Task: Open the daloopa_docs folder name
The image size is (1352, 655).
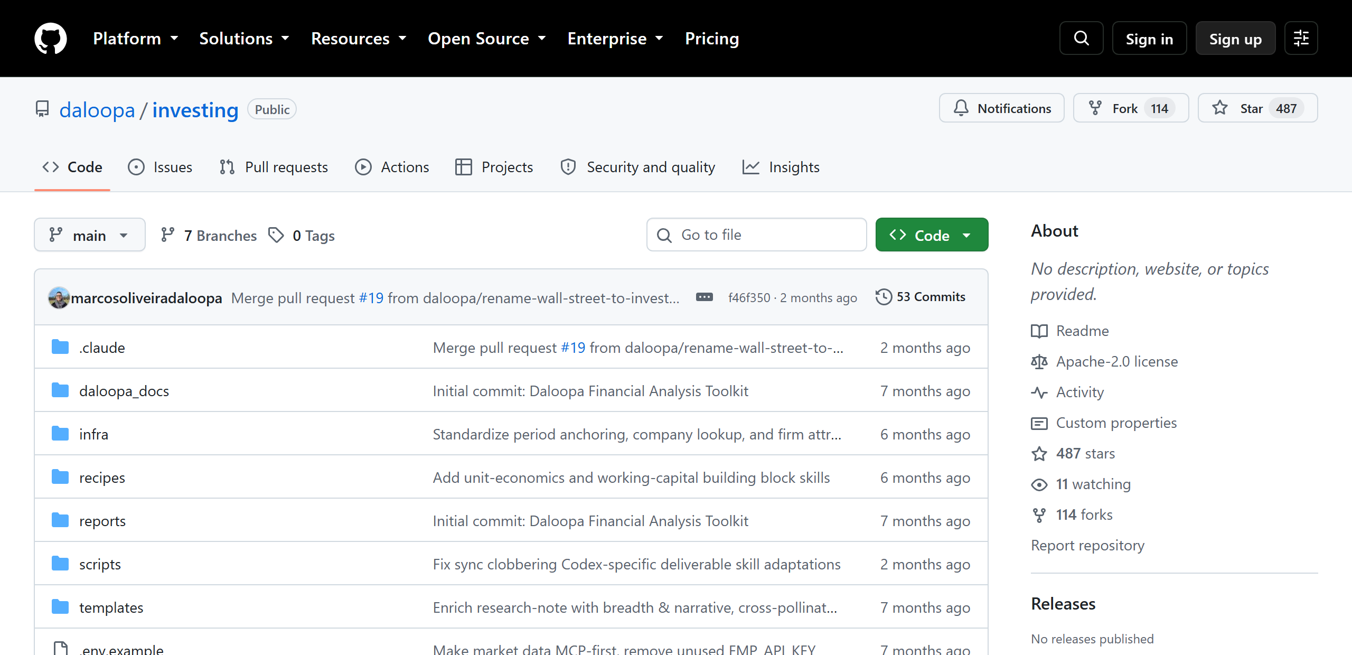Action: 124,391
